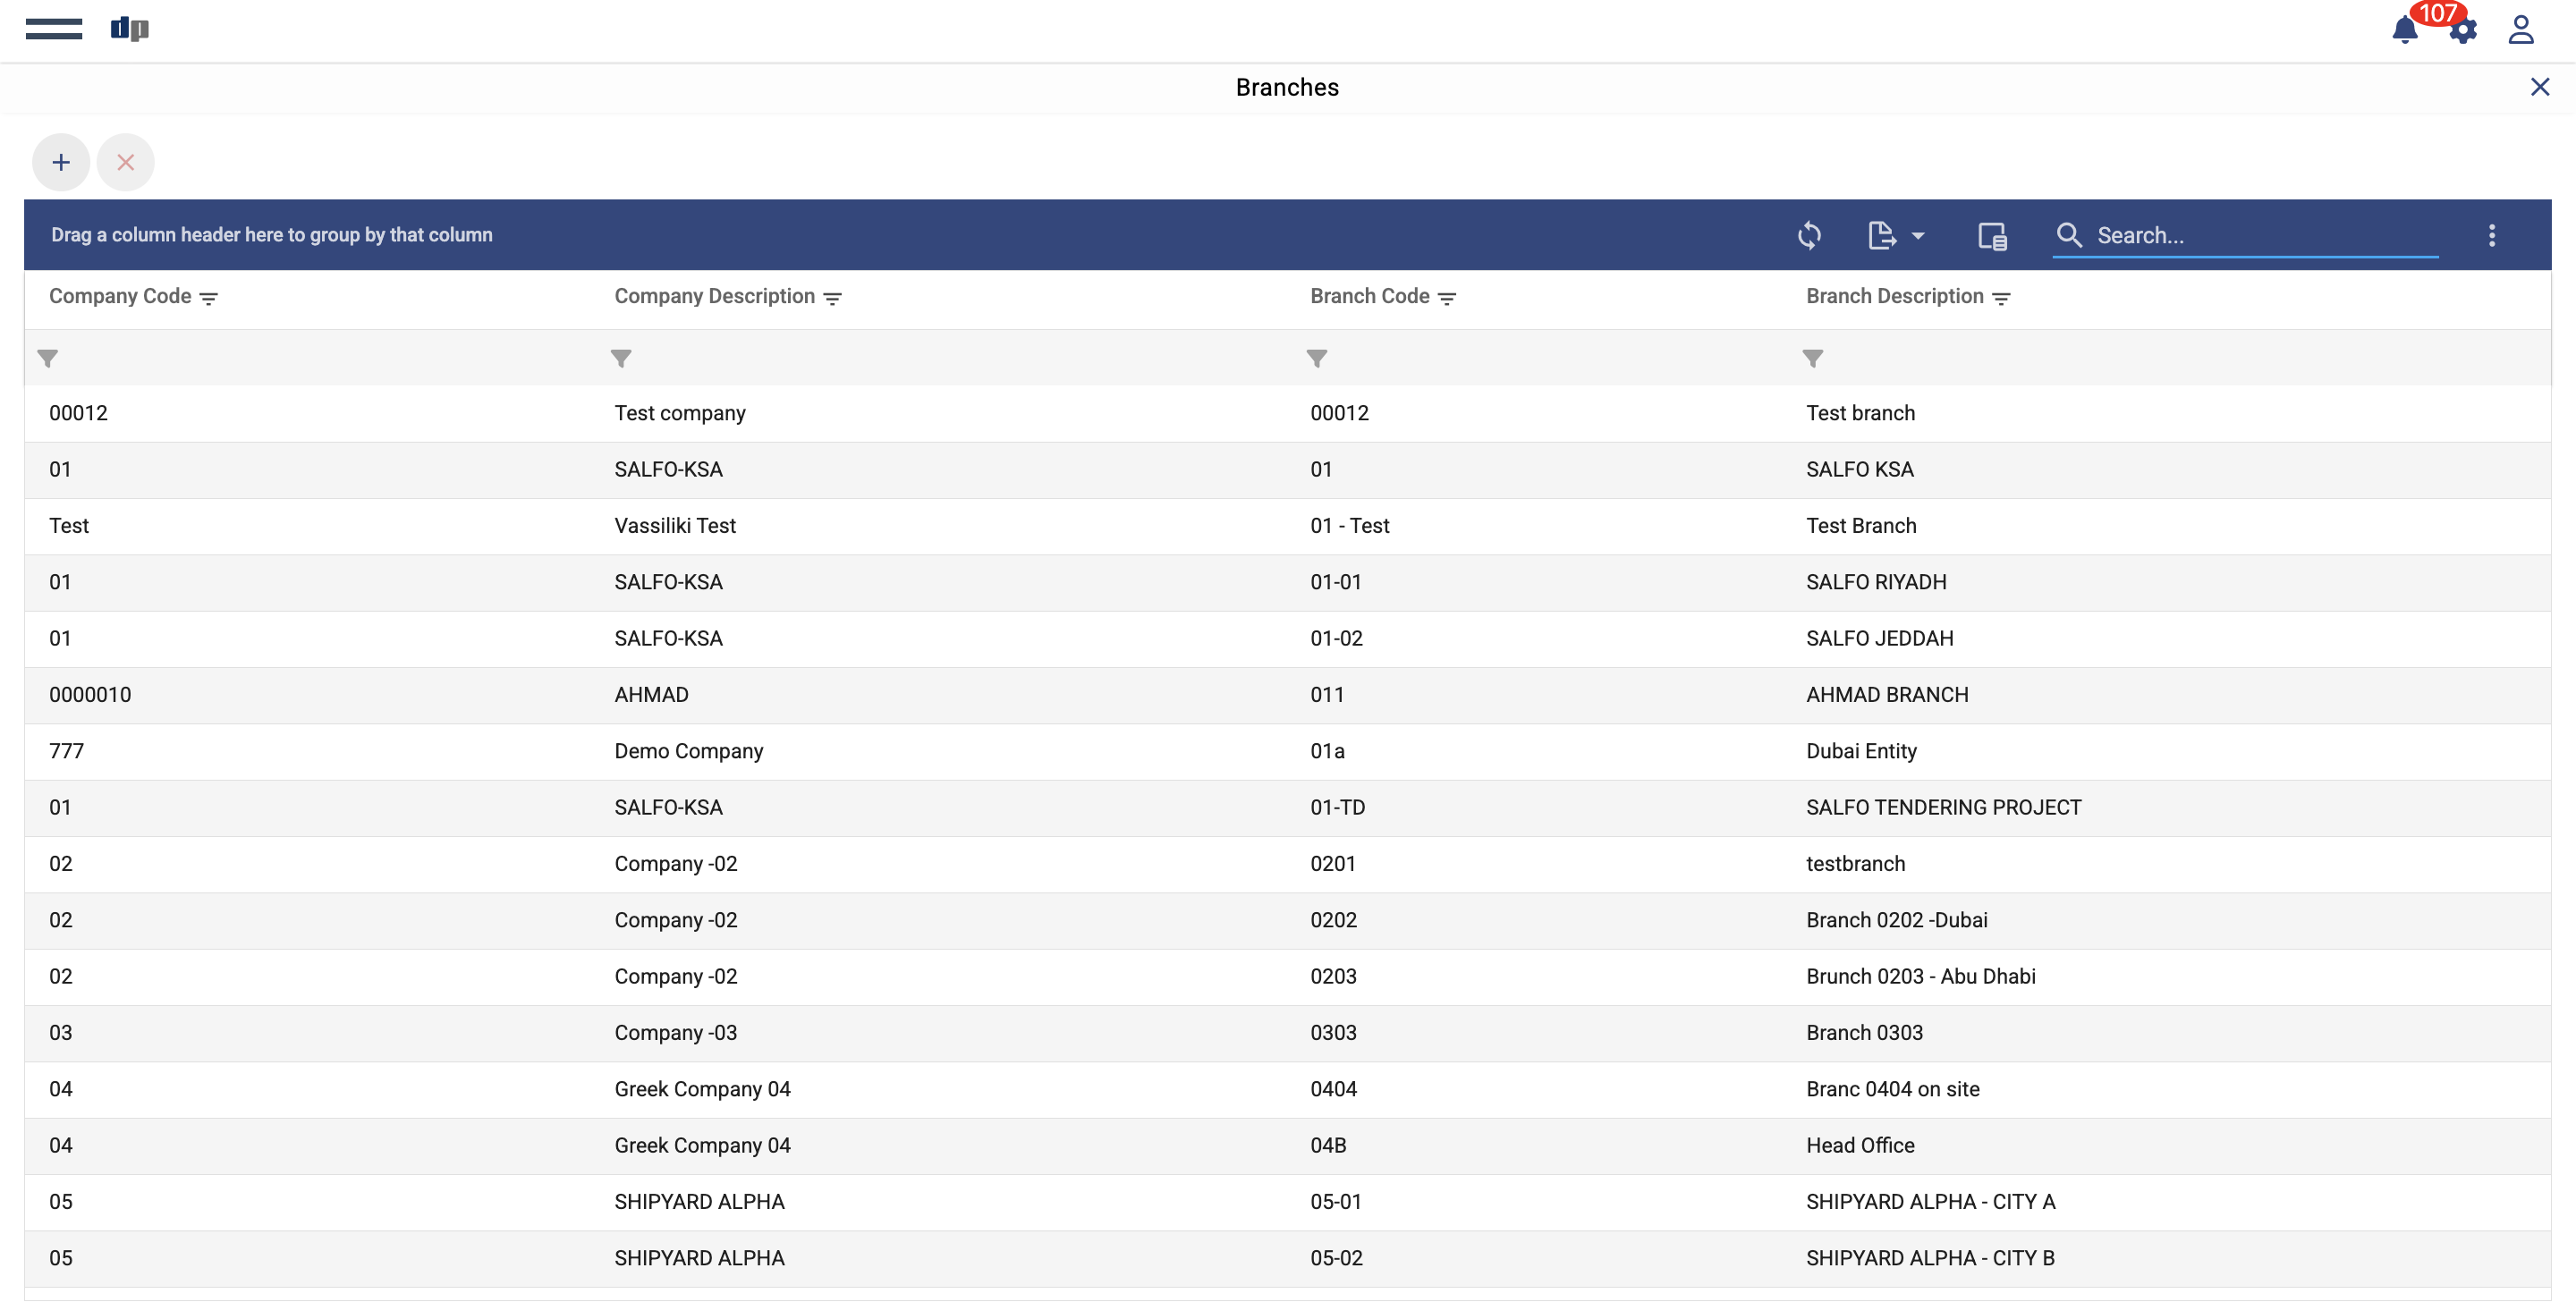
Task: Add a new branch with plus button
Action: 61,162
